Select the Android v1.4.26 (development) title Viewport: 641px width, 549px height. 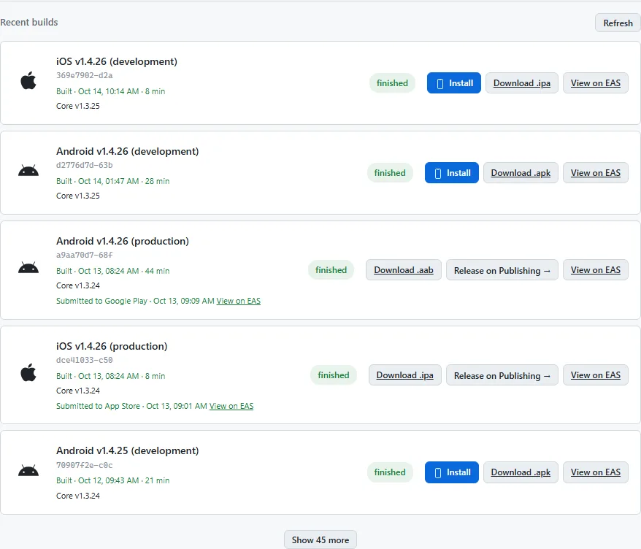click(127, 152)
